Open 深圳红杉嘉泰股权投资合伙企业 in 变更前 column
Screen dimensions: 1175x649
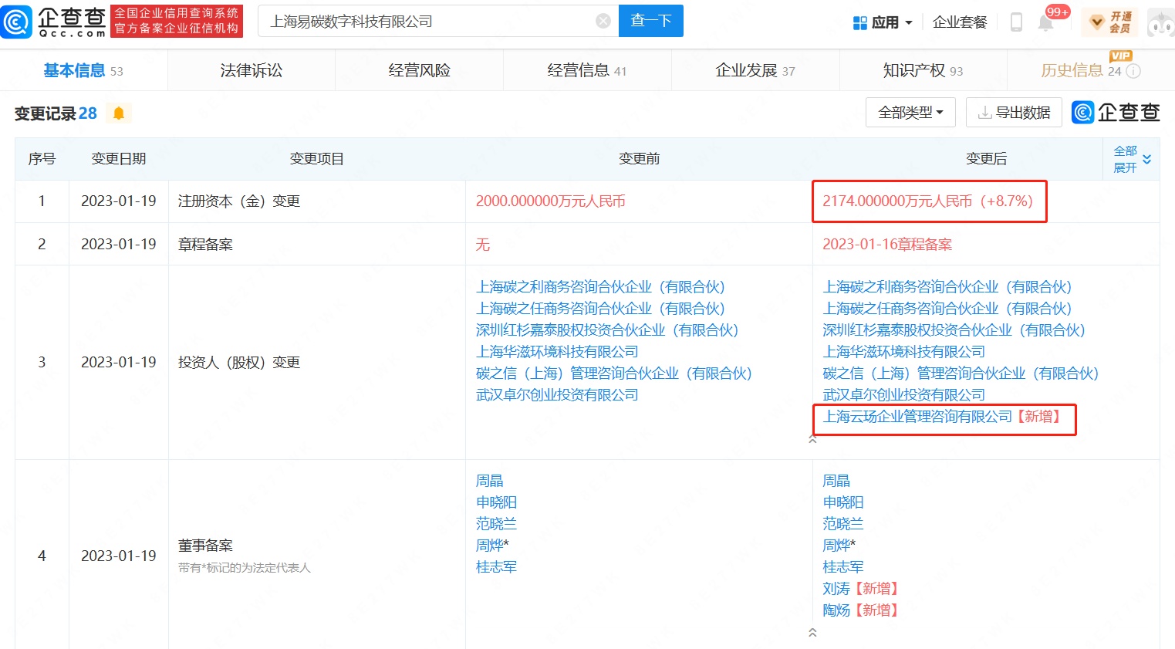pyautogui.click(x=607, y=330)
